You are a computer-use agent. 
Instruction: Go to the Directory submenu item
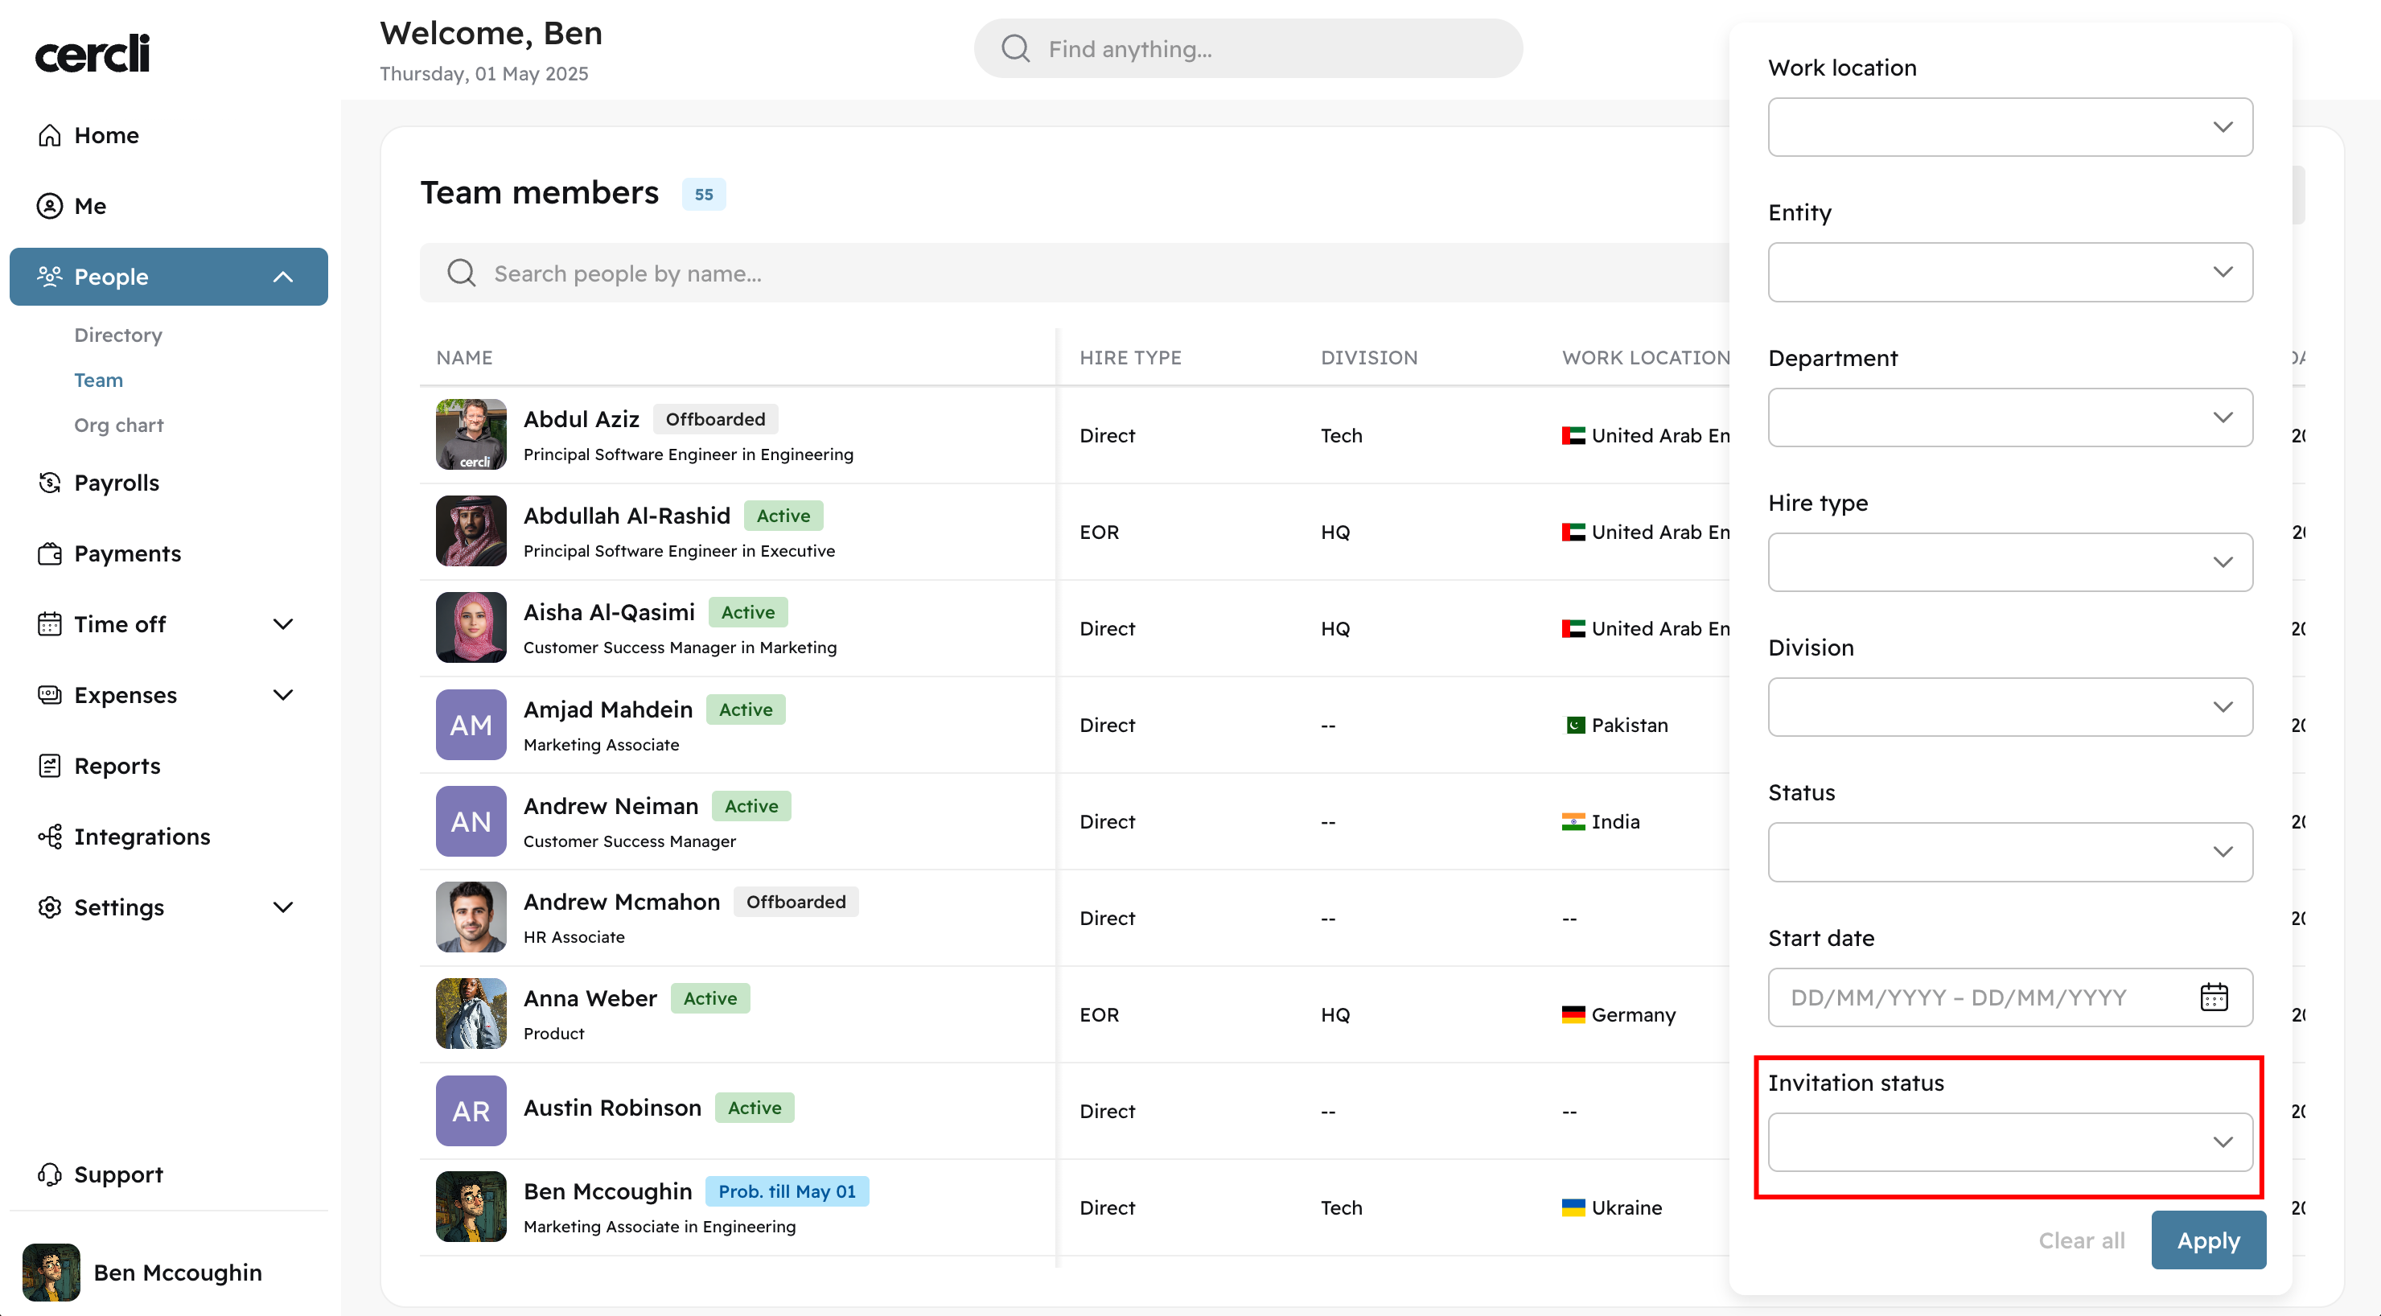[118, 335]
